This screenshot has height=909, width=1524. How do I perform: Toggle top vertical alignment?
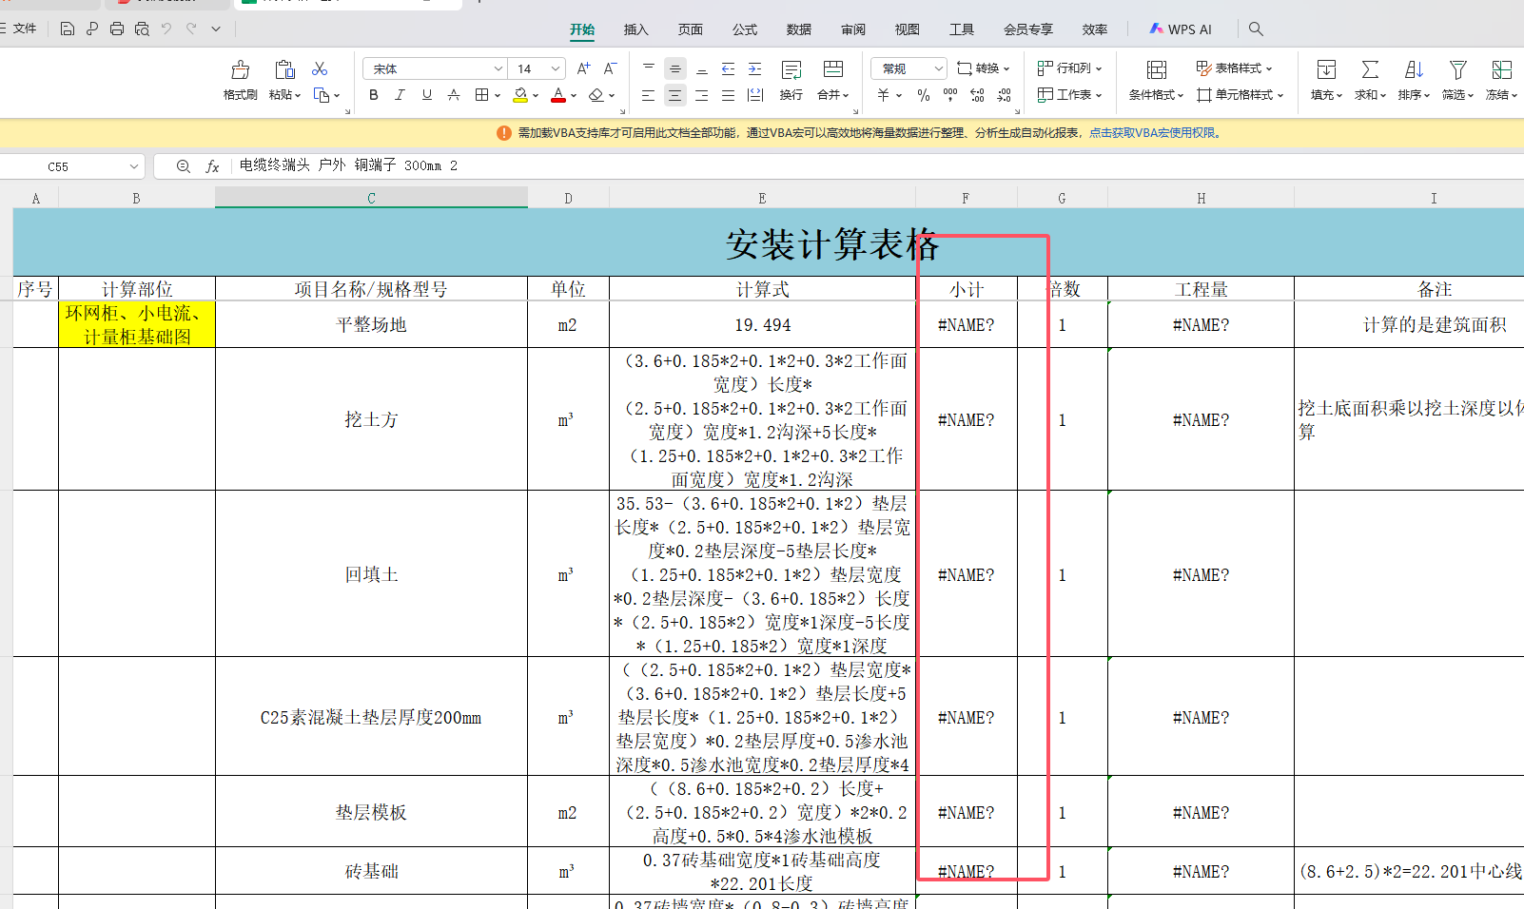click(x=649, y=68)
